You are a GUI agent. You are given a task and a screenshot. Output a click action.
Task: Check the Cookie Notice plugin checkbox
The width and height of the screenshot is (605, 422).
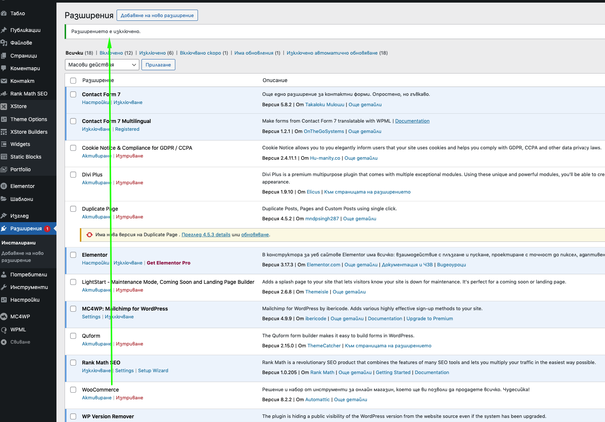coord(73,148)
